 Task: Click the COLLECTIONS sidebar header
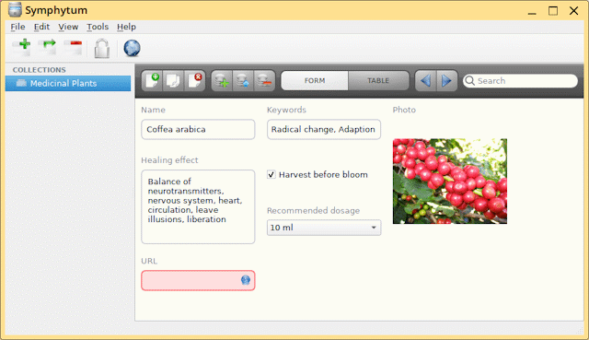click(39, 70)
